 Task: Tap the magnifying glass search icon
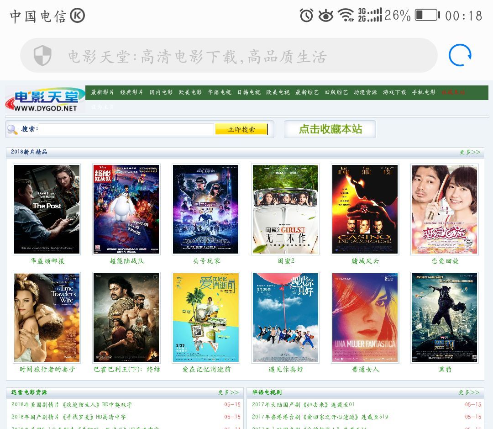pyautogui.click(x=12, y=129)
